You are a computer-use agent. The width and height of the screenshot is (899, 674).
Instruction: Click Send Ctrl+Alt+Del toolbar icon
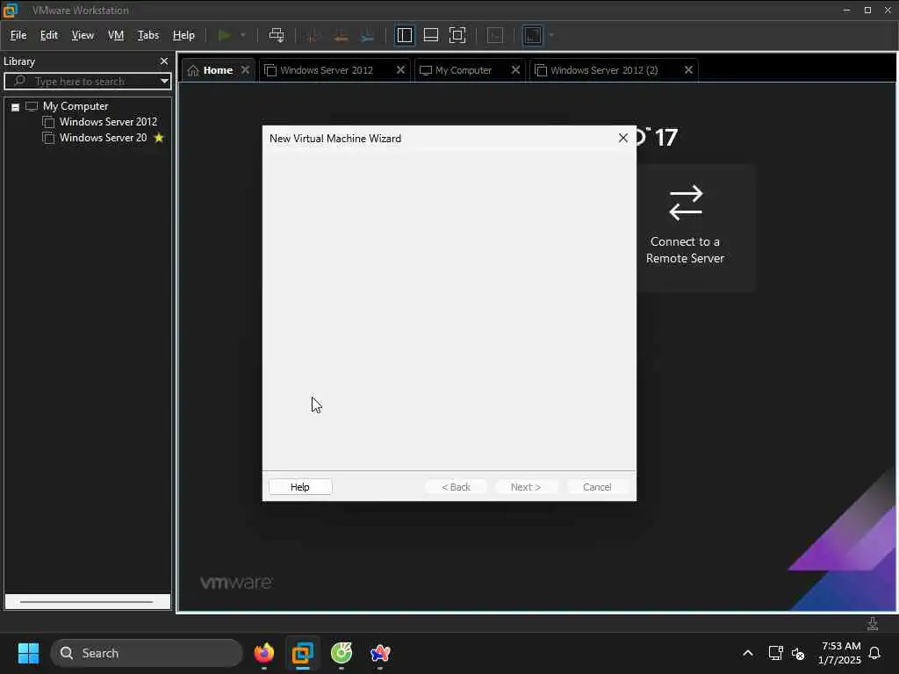click(x=277, y=35)
